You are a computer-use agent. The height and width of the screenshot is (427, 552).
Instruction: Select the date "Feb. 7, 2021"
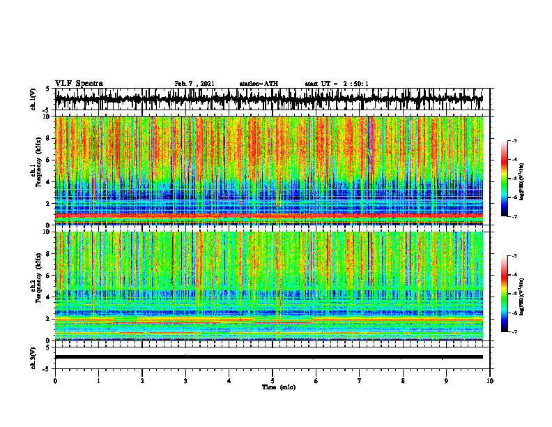pos(194,84)
